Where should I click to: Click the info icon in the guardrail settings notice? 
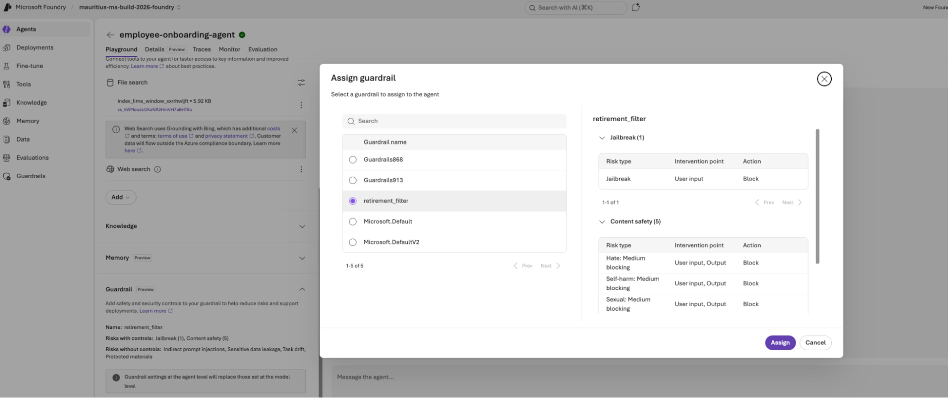click(116, 378)
